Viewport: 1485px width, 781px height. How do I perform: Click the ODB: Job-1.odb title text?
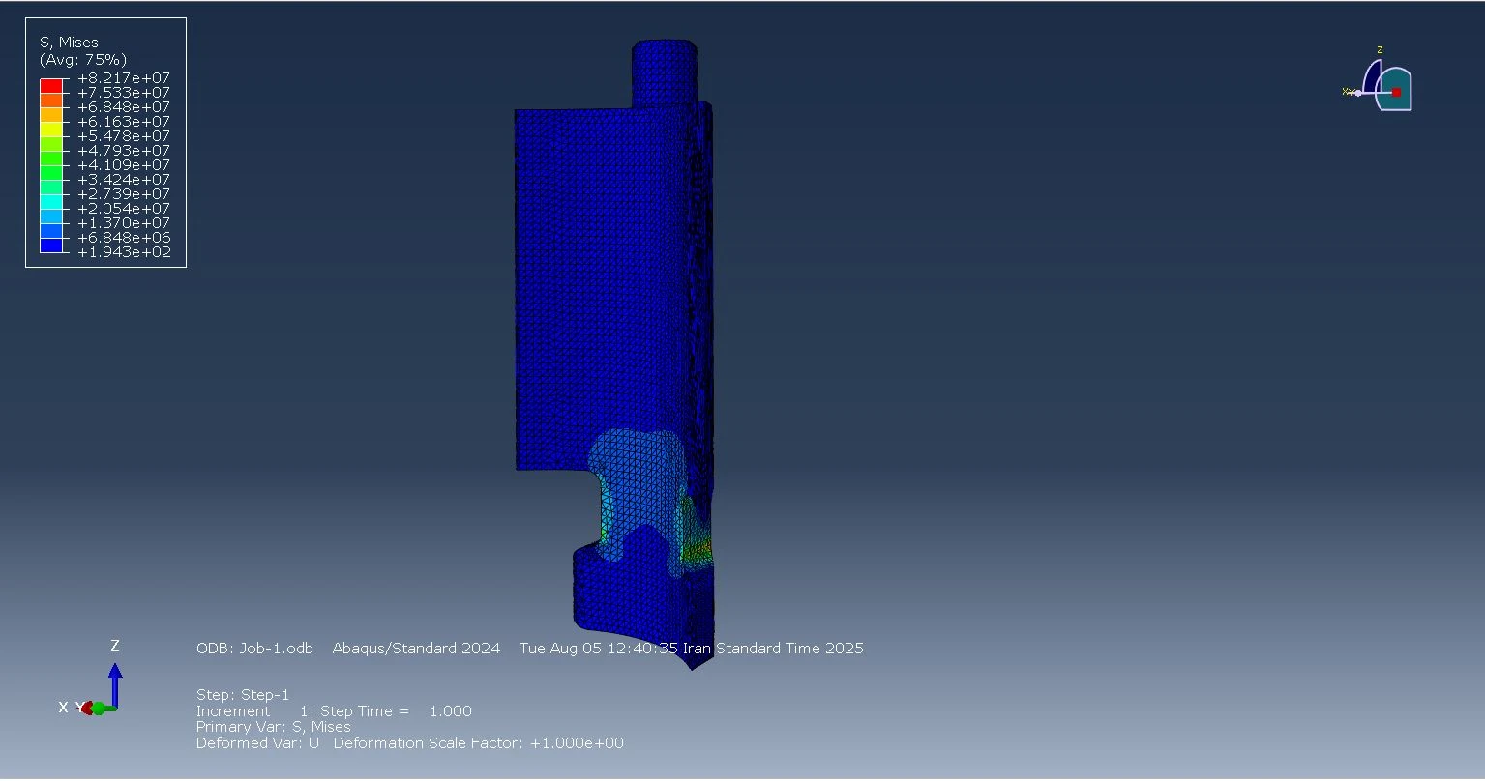pos(254,649)
